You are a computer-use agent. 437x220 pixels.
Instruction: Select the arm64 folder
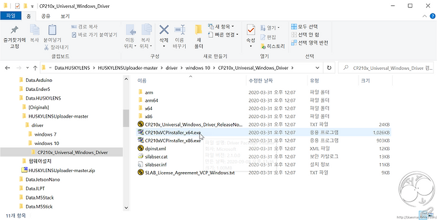pyautogui.click(x=152, y=100)
